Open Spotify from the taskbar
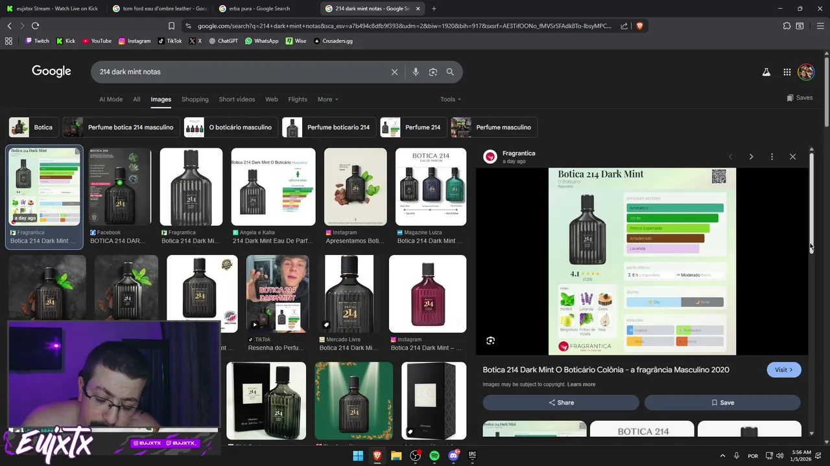Image resolution: width=830 pixels, height=466 pixels. 434,456
